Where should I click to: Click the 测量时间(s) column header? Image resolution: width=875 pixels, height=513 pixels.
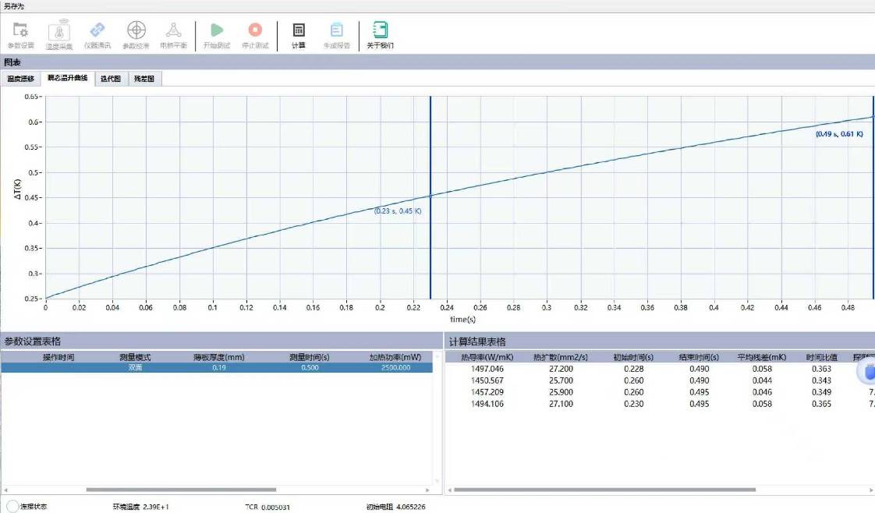309,357
